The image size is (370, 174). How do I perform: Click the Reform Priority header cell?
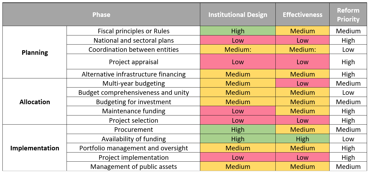[x=348, y=15]
